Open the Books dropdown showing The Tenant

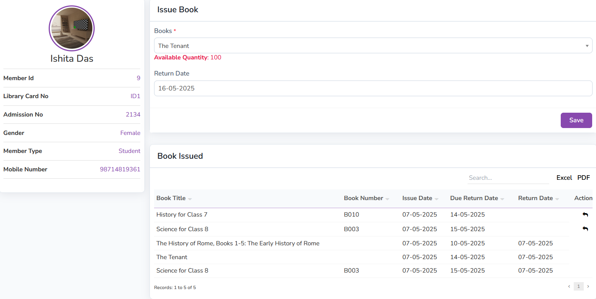pyautogui.click(x=373, y=46)
